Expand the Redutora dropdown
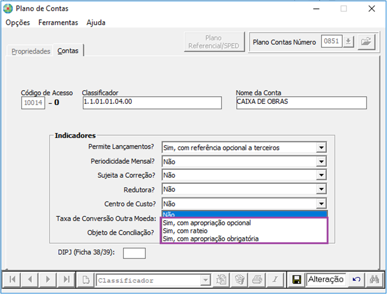This screenshot has width=387, height=296. tap(321, 189)
